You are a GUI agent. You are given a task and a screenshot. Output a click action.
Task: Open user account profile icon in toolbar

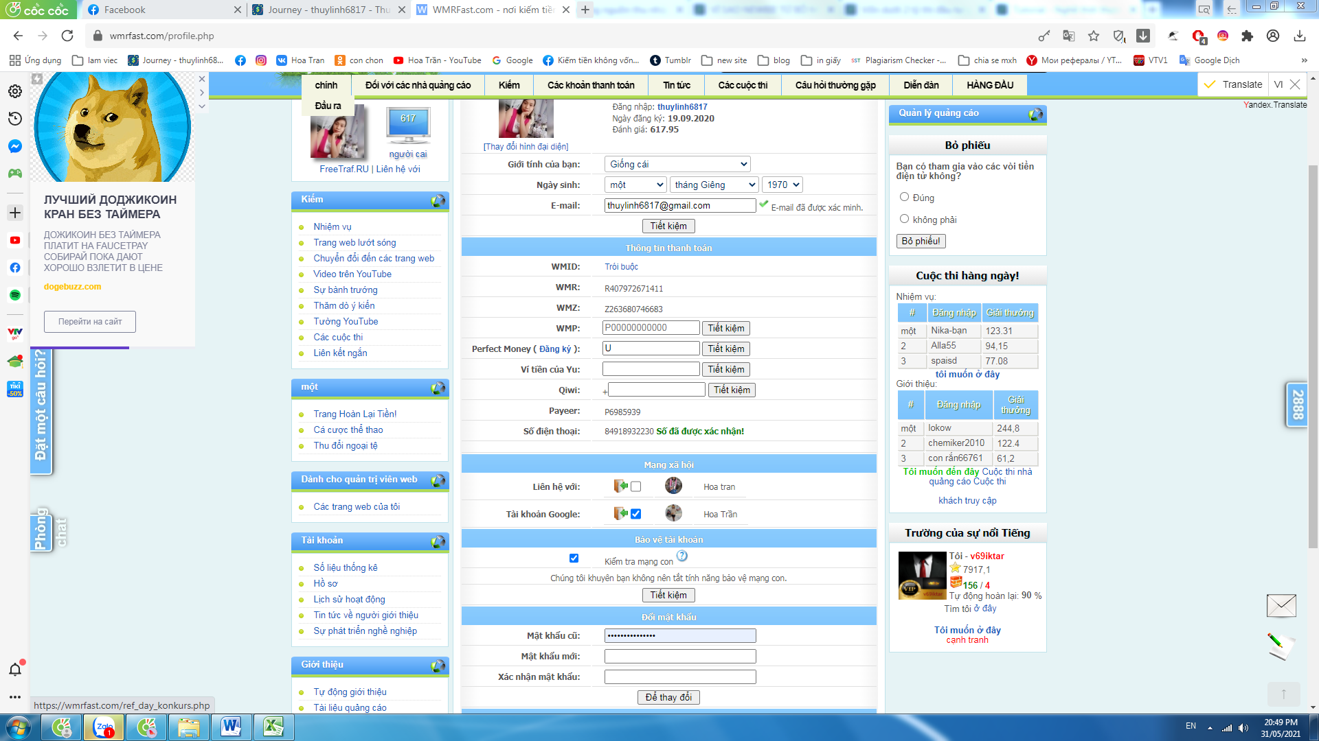[1273, 36]
